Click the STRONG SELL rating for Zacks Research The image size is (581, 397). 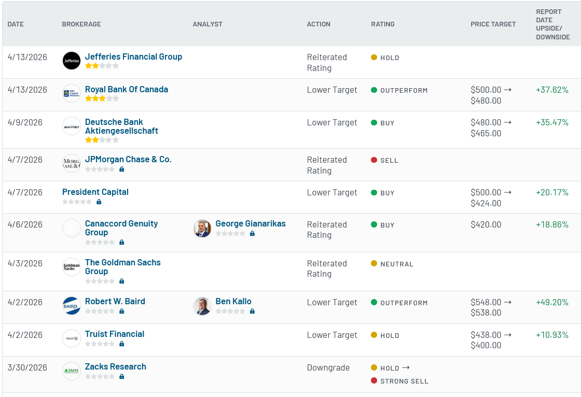tap(400, 381)
